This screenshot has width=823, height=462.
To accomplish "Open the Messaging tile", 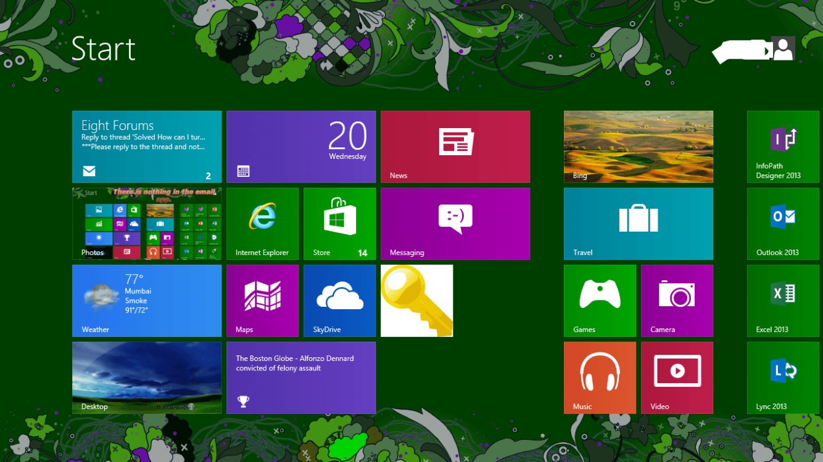I will [455, 224].
